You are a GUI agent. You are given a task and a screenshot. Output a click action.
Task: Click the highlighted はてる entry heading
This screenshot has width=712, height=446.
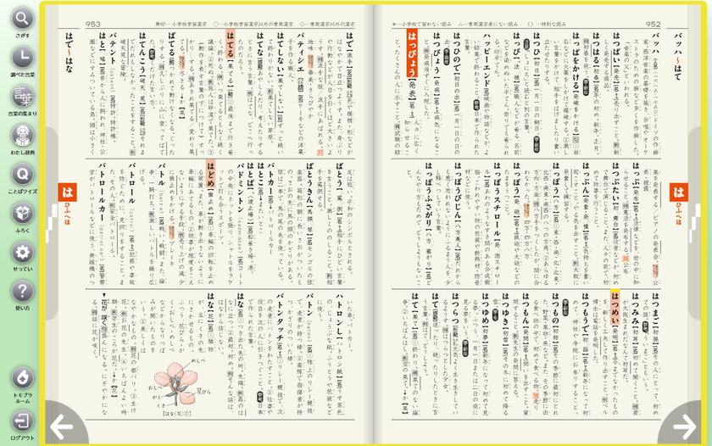[x=231, y=41]
